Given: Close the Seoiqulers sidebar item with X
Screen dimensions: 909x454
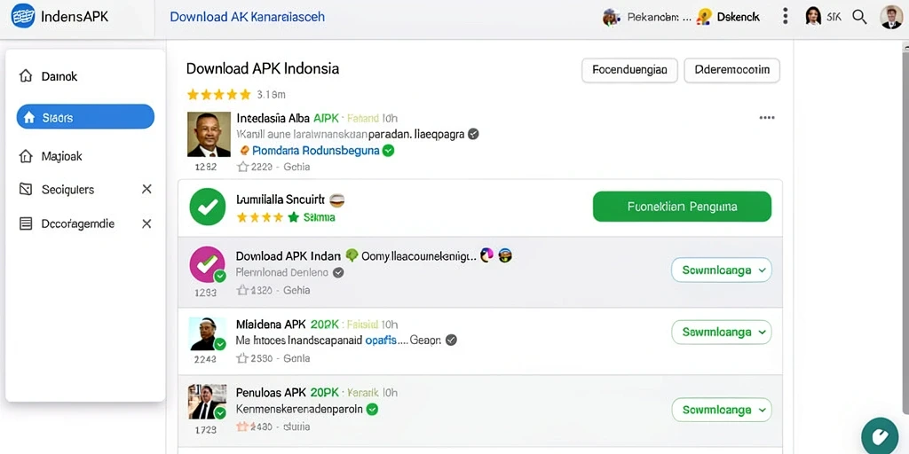Looking at the screenshot, I should [146, 190].
